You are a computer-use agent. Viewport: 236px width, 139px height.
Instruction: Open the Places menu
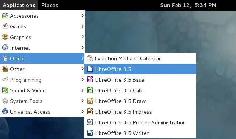pyautogui.click(x=50, y=5)
